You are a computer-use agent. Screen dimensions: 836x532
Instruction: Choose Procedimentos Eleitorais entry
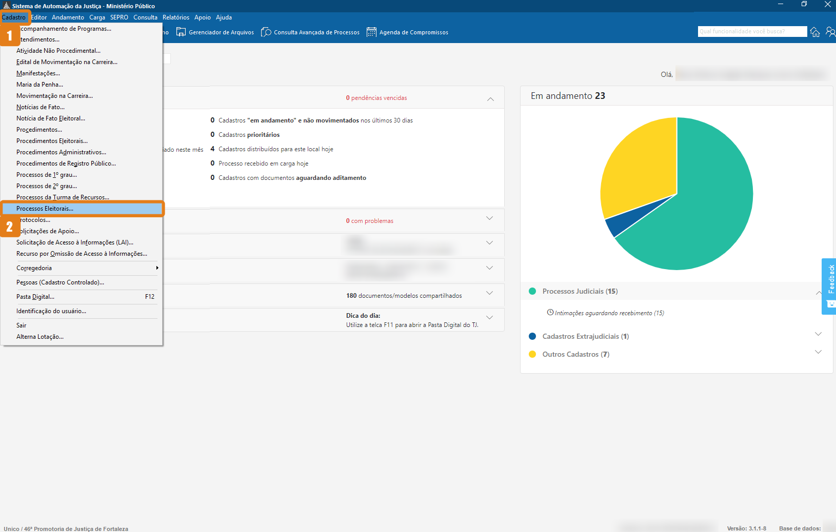click(x=82, y=141)
